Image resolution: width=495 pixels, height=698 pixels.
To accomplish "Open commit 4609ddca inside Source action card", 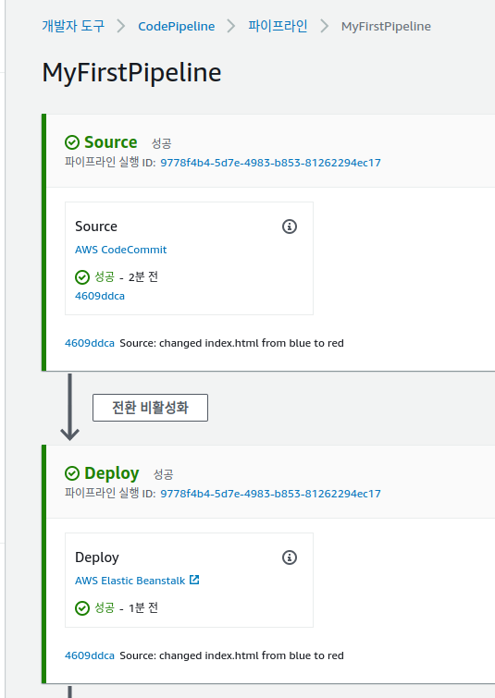I will 100,296.
